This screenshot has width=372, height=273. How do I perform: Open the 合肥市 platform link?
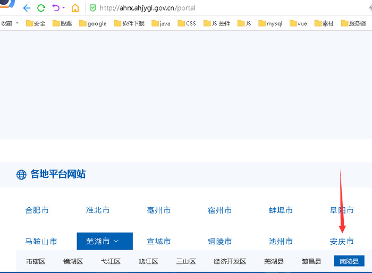37,210
